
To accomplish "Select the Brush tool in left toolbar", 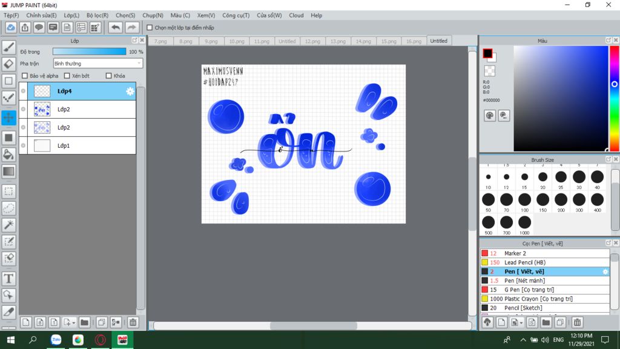I will [8, 47].
